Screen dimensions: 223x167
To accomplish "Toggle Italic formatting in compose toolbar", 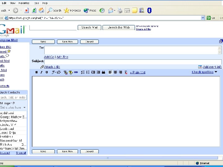I will coord(42,72).
